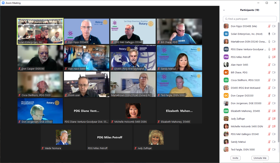Click the muted mic icon for Alan Havir
Viewport: 280px width, 163px height.
(x=269, y=65)
